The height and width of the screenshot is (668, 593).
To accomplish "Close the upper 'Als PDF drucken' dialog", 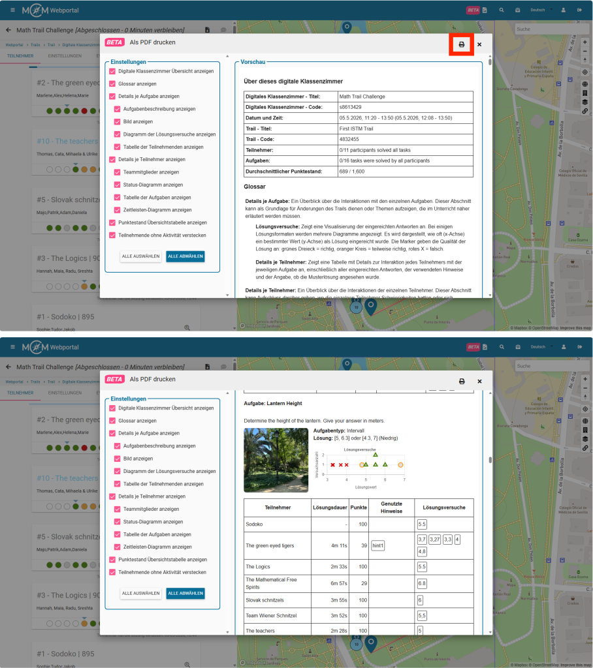I will [479, 44].
